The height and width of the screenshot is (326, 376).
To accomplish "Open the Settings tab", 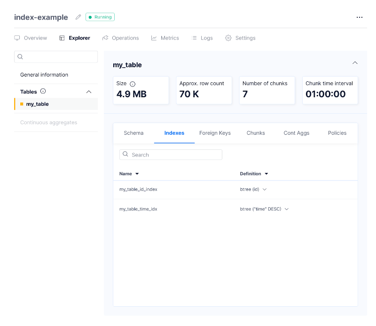I will pos(240,38).
